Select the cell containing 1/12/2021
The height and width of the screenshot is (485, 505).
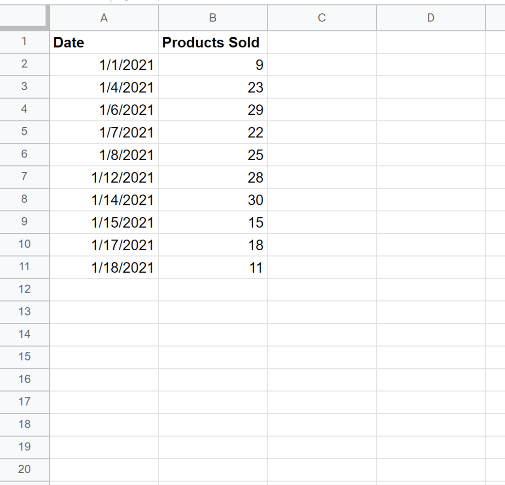pyautogui.click(x=104, y=177)
